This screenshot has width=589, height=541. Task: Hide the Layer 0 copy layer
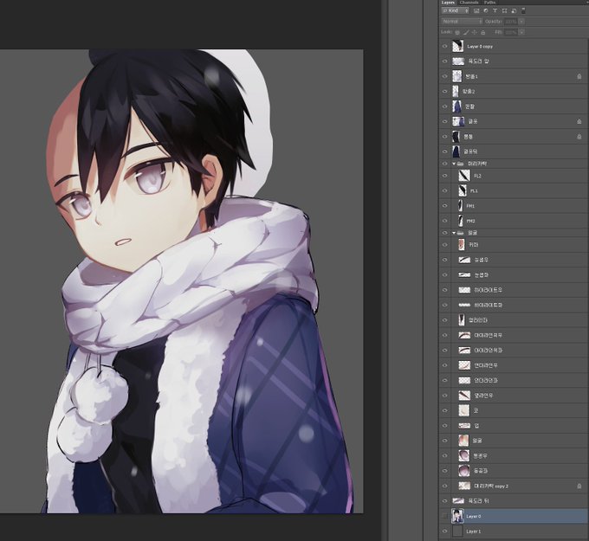click(445, 46)
